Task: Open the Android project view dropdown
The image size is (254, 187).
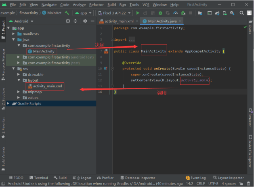Action: 21,21
